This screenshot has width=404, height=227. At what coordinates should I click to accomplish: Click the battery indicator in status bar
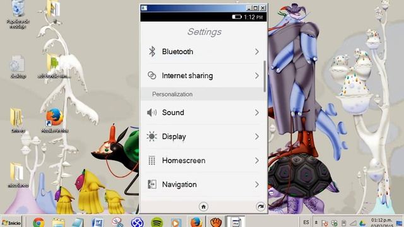click(x=237, y=17)
